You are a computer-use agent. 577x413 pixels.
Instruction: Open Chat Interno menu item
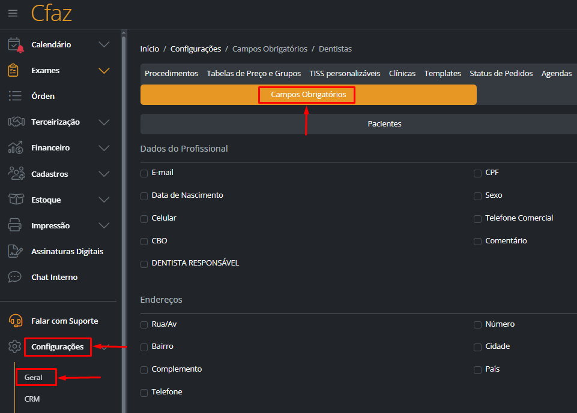click(x=55, y=277)
